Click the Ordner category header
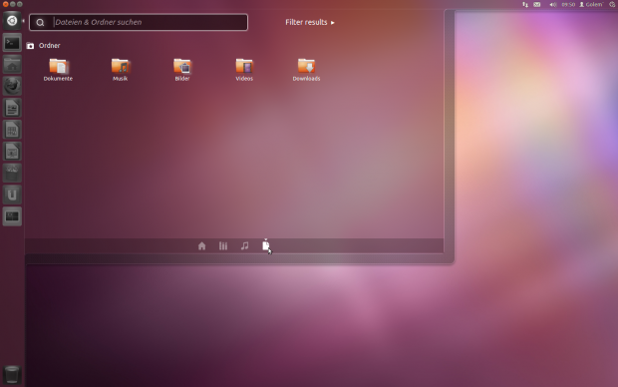The width and height of the screenshot is (618, 387). [x=43, y=46]
